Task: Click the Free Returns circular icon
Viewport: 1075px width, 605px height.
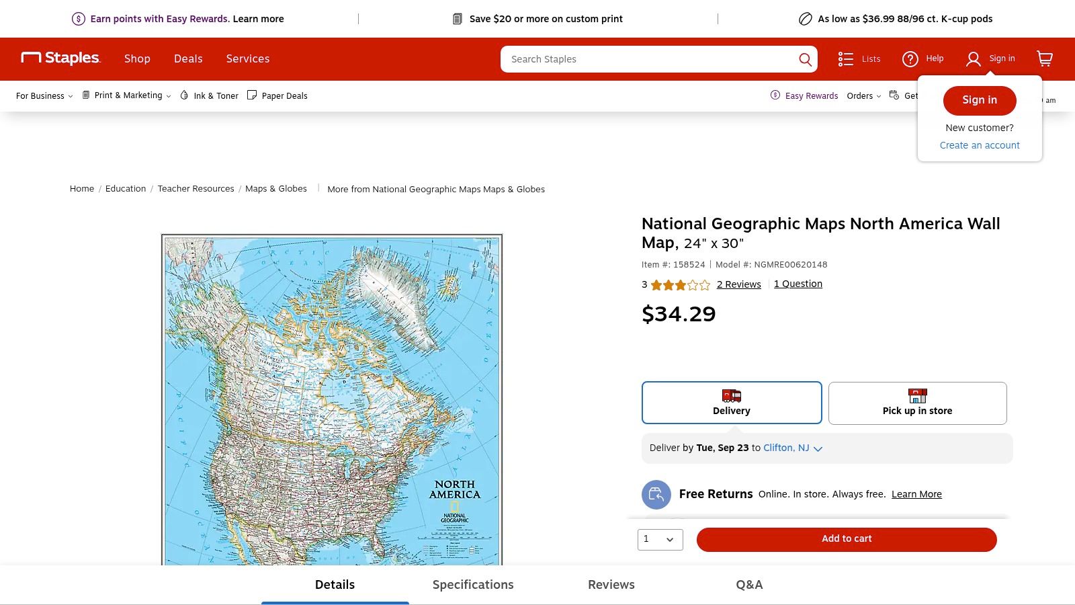Action: pyautogui.click(x=656, y=494)
